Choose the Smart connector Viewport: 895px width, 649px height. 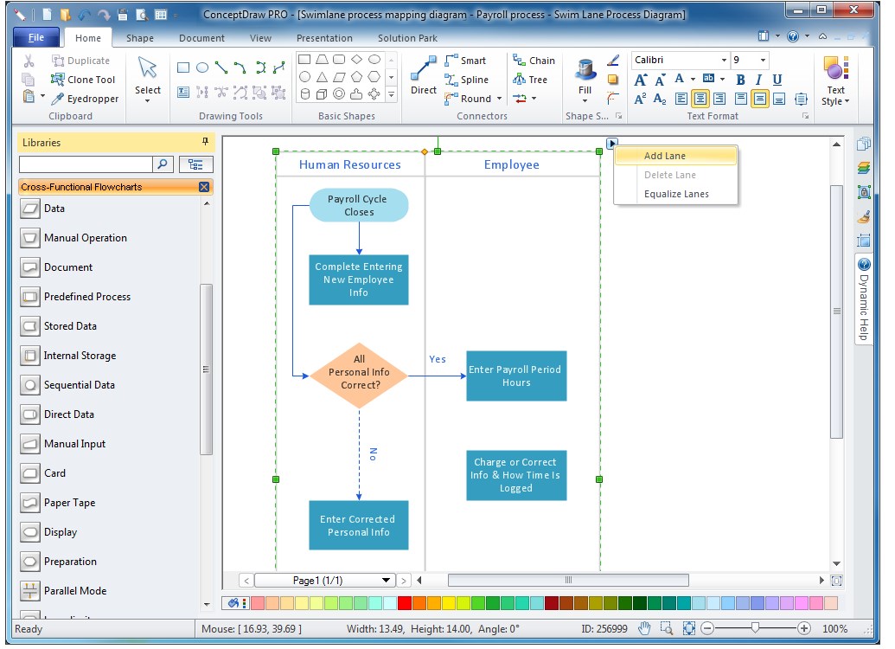[466, 61]
